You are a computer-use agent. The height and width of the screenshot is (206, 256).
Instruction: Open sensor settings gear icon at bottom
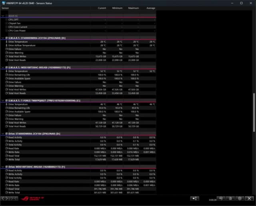240,198
